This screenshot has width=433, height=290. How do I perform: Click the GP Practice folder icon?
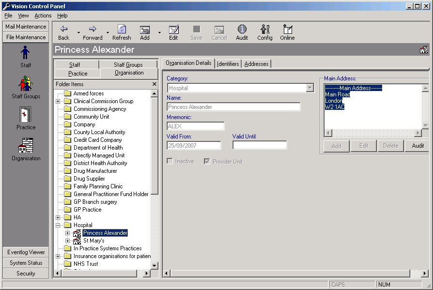point(68,210)
